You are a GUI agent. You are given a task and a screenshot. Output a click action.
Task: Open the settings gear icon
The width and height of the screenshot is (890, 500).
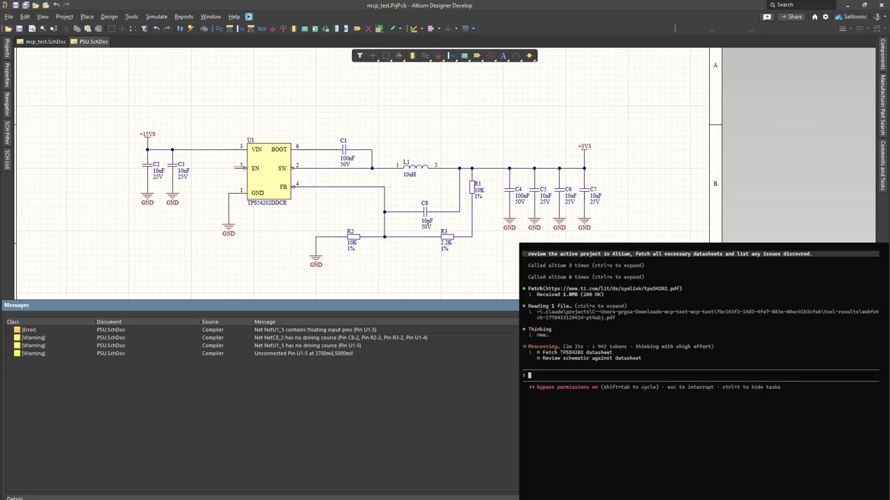(825, 17)
